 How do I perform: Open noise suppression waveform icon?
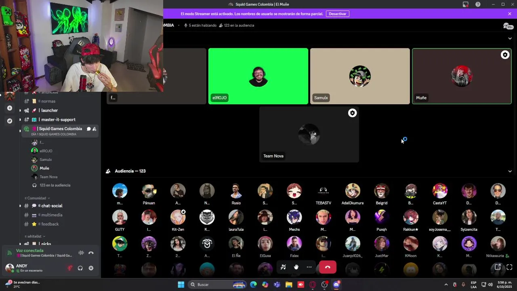[81, 253]
